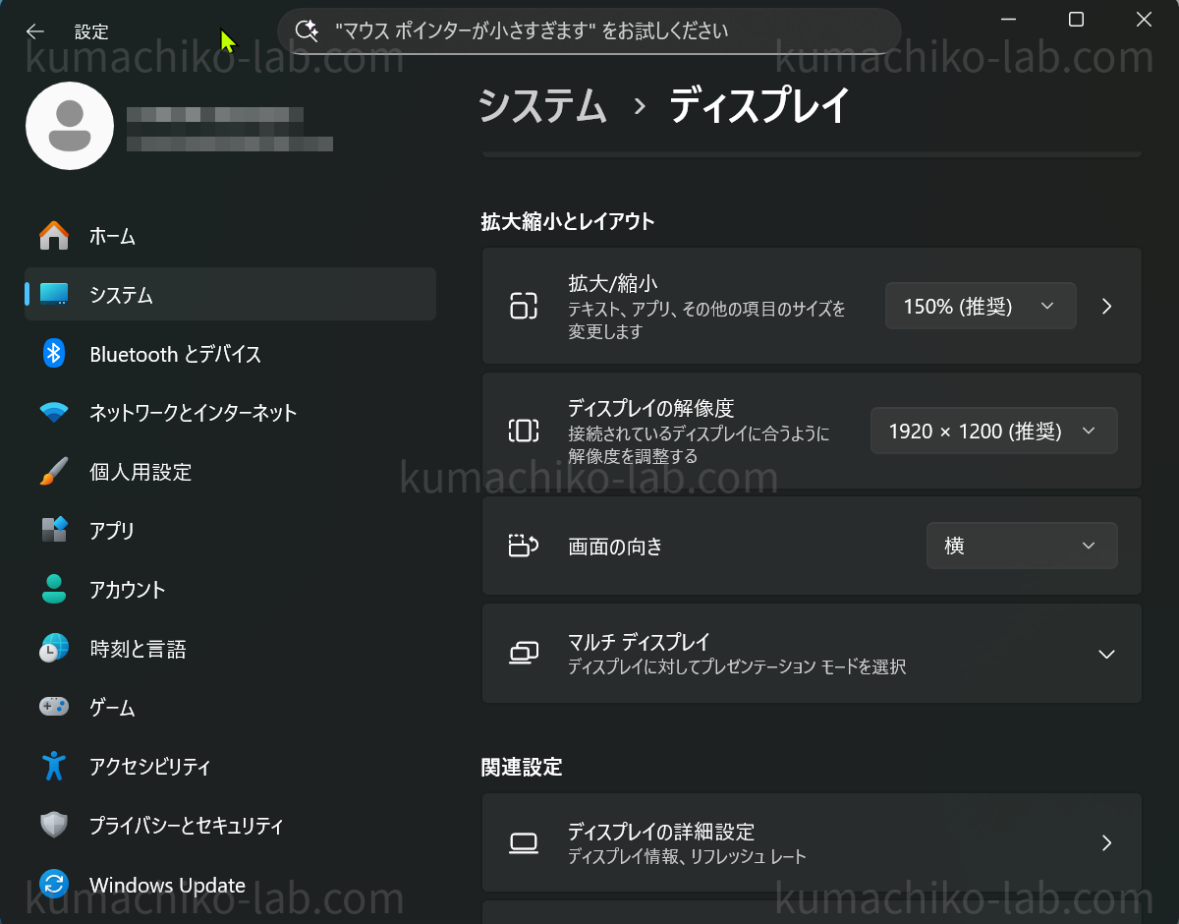Open the screen orientation 横 dropdown
The width and height of the screenshot is (1179, 924).
pyautogui.click(x=1021, y=546)
